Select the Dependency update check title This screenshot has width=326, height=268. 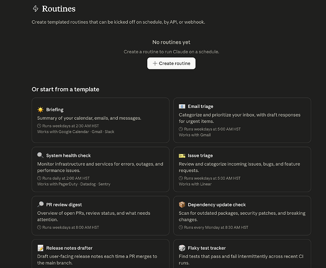(x=216, y=205)
